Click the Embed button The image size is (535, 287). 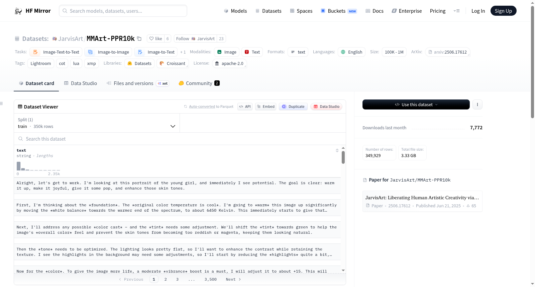(x=265, y=106)
